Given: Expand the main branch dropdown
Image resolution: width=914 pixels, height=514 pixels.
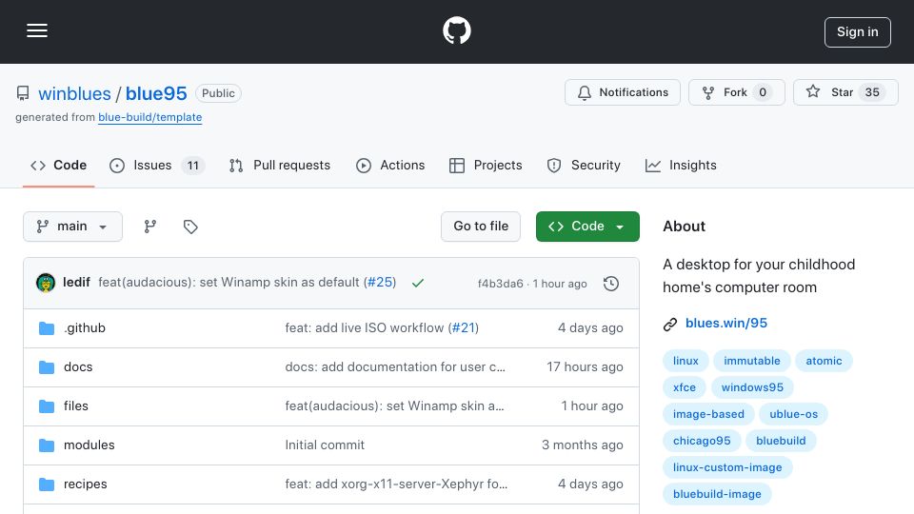Looking at the screenshot, I should click(x=73, y=227).
